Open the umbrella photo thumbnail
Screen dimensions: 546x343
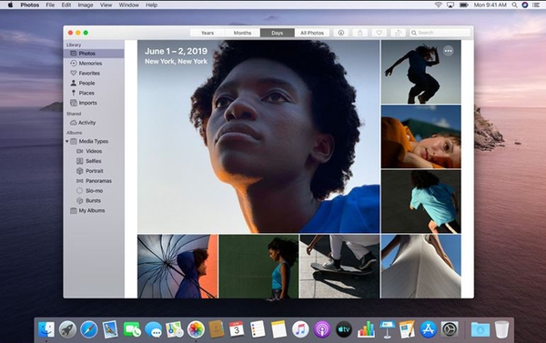point(177,267)
